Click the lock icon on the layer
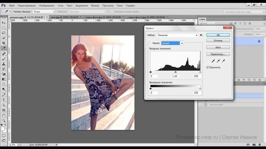The image size is (266, 149). (x=259, y=41)
